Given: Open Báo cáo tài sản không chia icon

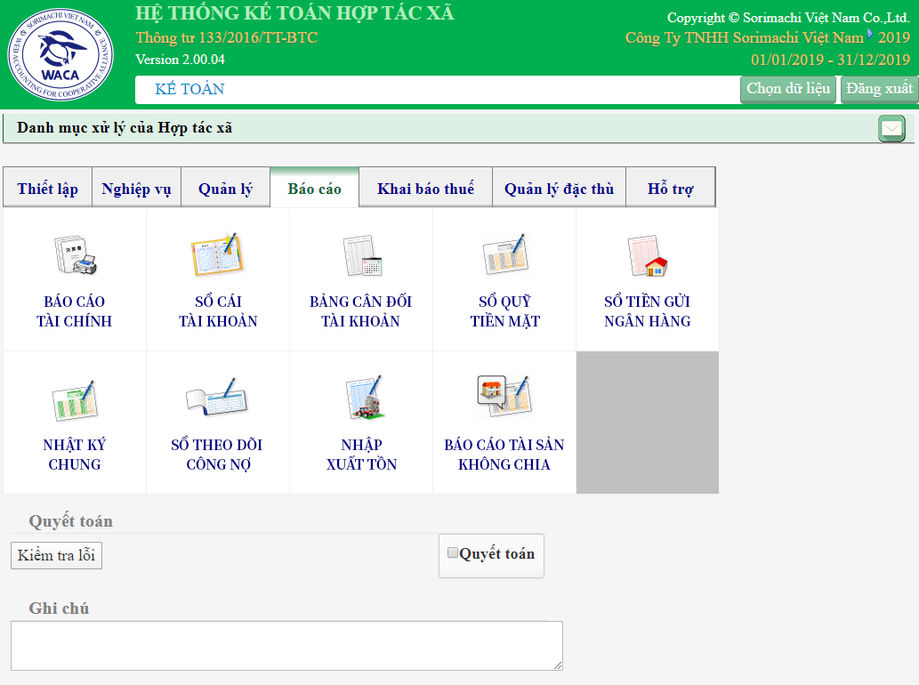Looking at the screenshot, I should click(504, 395).
